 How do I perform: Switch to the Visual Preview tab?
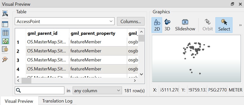coord(19,101)
